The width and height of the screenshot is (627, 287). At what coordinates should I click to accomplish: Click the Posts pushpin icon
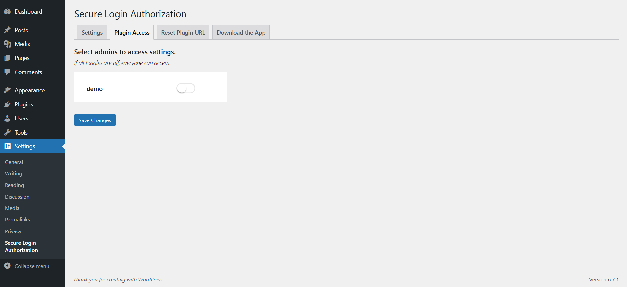coord(8,30)
